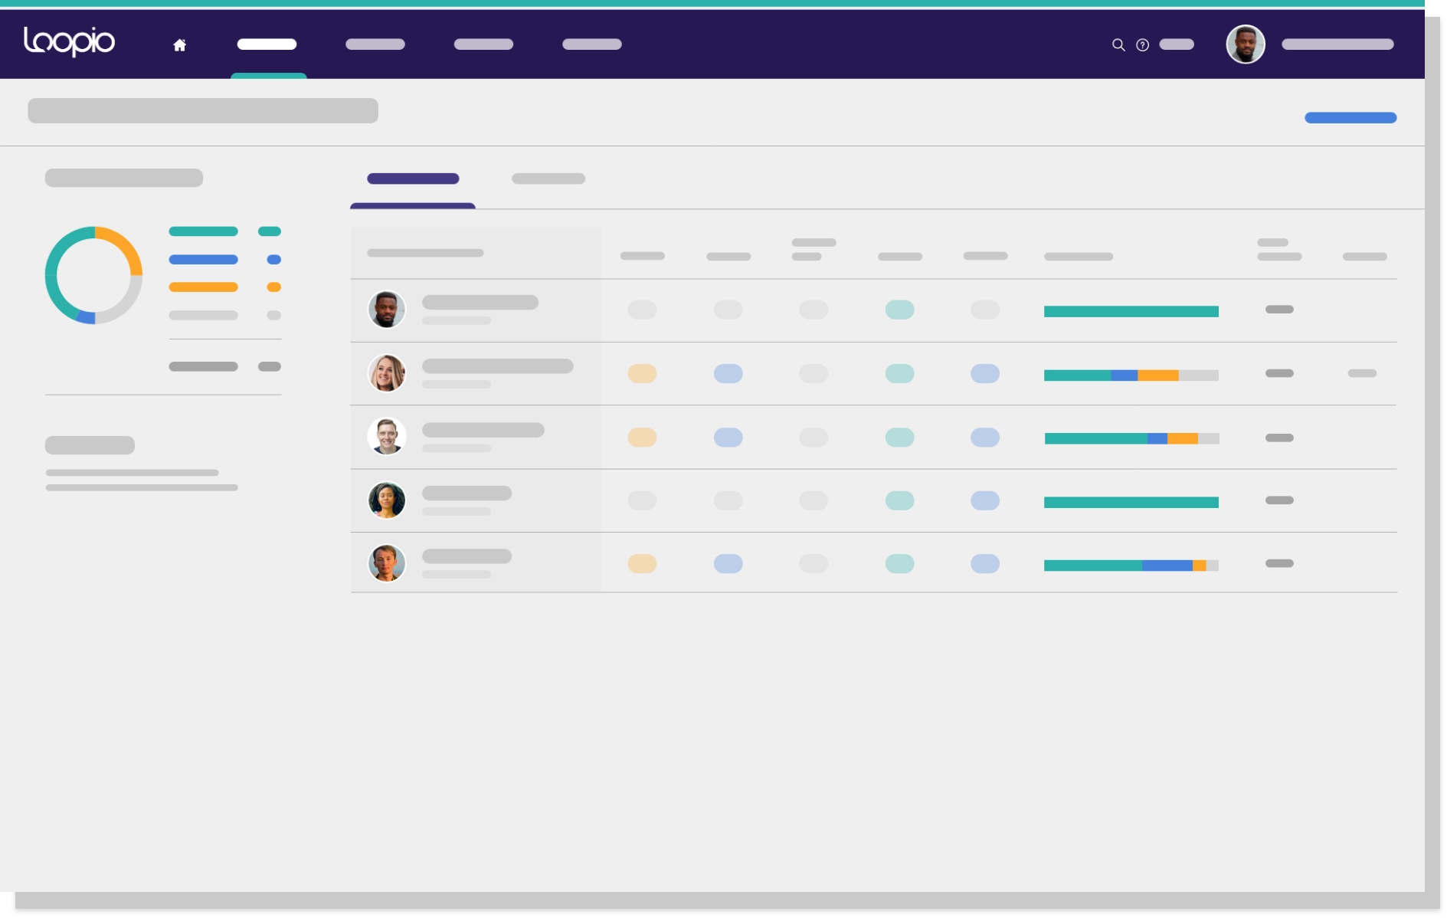Viewport: 1447px width, 918px height.
Task: Click the blue action button top right
Action: tap(1350, 117)
